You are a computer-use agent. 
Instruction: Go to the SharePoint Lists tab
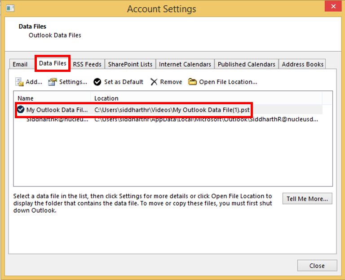[130, 64]
